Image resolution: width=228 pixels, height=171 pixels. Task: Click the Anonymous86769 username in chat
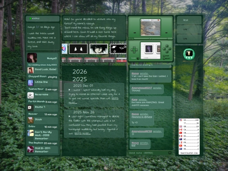(142, 131)
